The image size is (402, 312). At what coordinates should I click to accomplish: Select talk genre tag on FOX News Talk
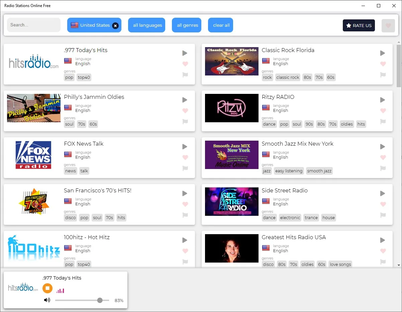tap(84, 171)
